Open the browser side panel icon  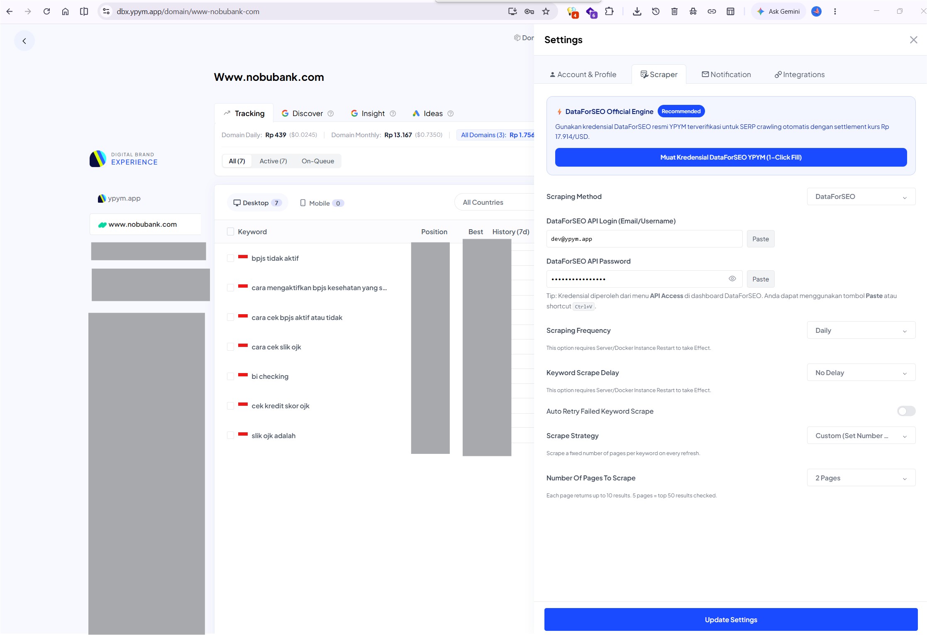[x=730, y=12]
